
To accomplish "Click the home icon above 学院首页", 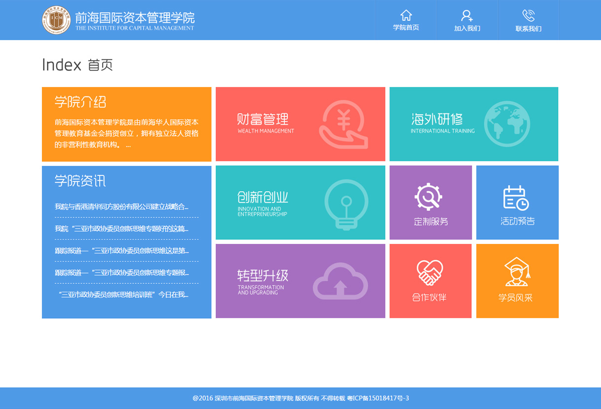I will [405, 15].
